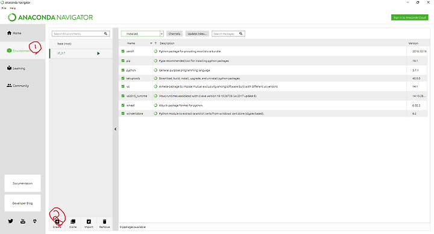The image size is (434, 234).
Task: Select the base (root) environment
Action: tap(81, 44)
